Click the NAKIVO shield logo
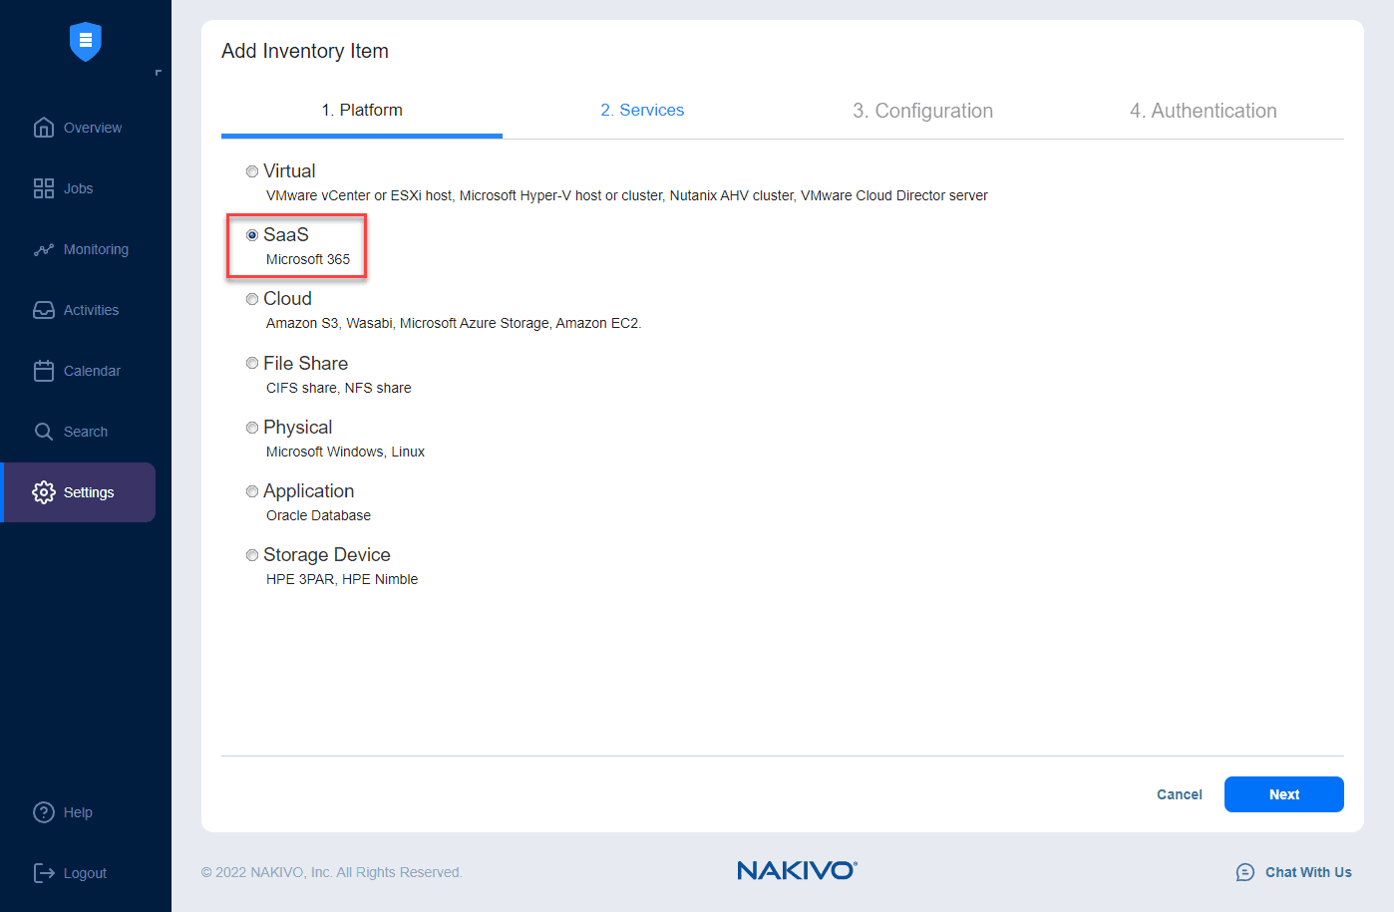 coord(86,42)
